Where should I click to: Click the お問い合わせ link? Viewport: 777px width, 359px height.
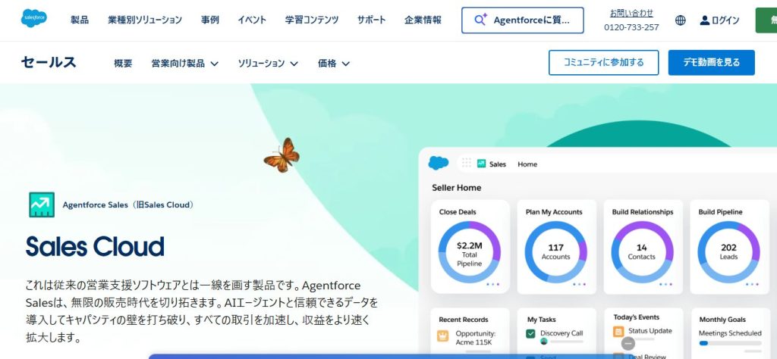[x=631, y=13]
